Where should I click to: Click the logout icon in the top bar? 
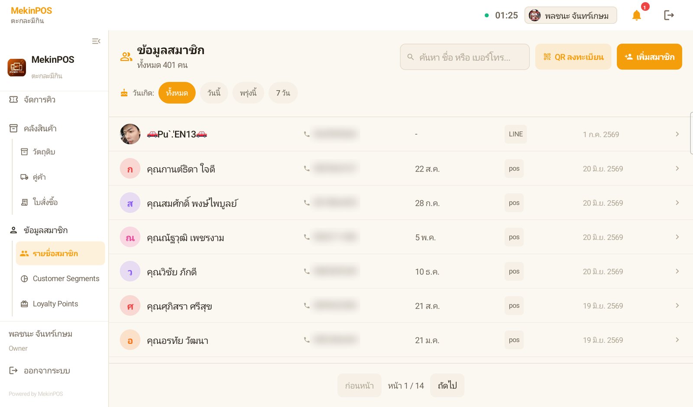pyautogui.click(x=669, y=16)
